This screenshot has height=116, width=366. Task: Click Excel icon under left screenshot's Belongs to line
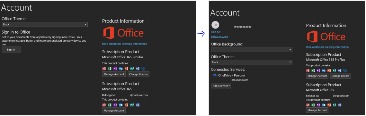(x=110, y=105)
